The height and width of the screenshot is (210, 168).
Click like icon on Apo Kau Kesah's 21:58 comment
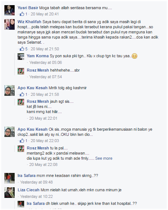(22, 94)
